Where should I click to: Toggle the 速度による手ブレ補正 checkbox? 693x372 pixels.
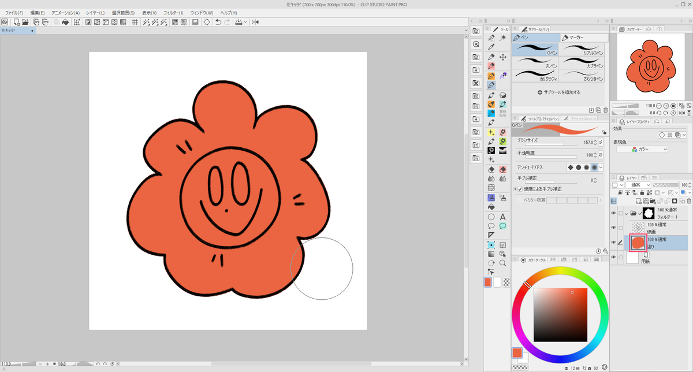(520, 189)
